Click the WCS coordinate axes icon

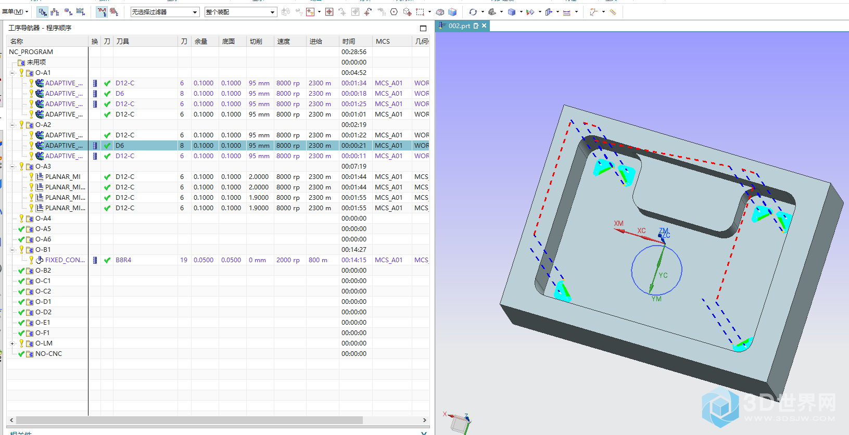tap(593, 11)
